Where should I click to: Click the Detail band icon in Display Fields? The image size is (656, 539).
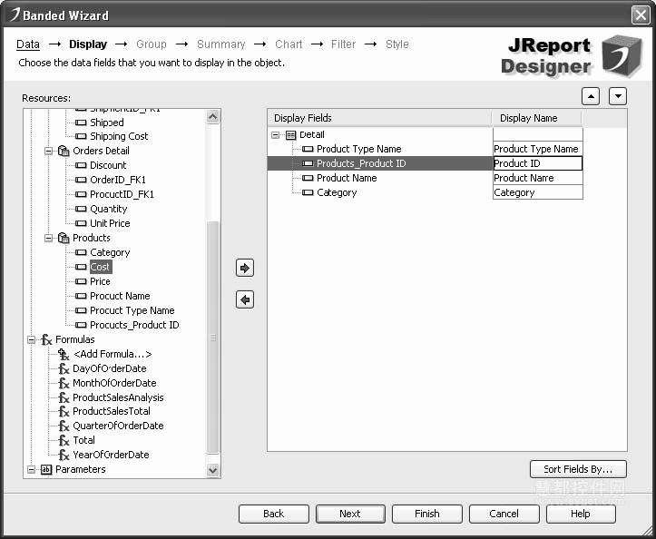coord(290,134)
